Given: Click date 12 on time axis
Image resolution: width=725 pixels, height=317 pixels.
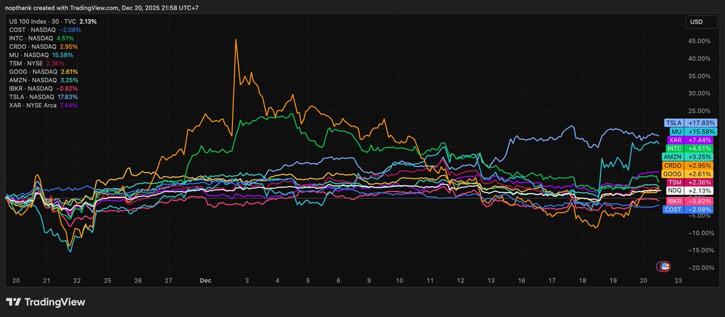Looking at the screenshot, I should [461, 281].
